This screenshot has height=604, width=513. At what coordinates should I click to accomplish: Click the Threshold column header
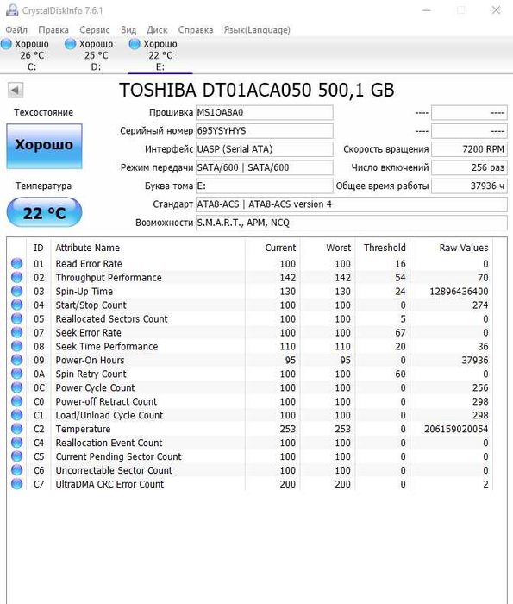click(385, 248)
